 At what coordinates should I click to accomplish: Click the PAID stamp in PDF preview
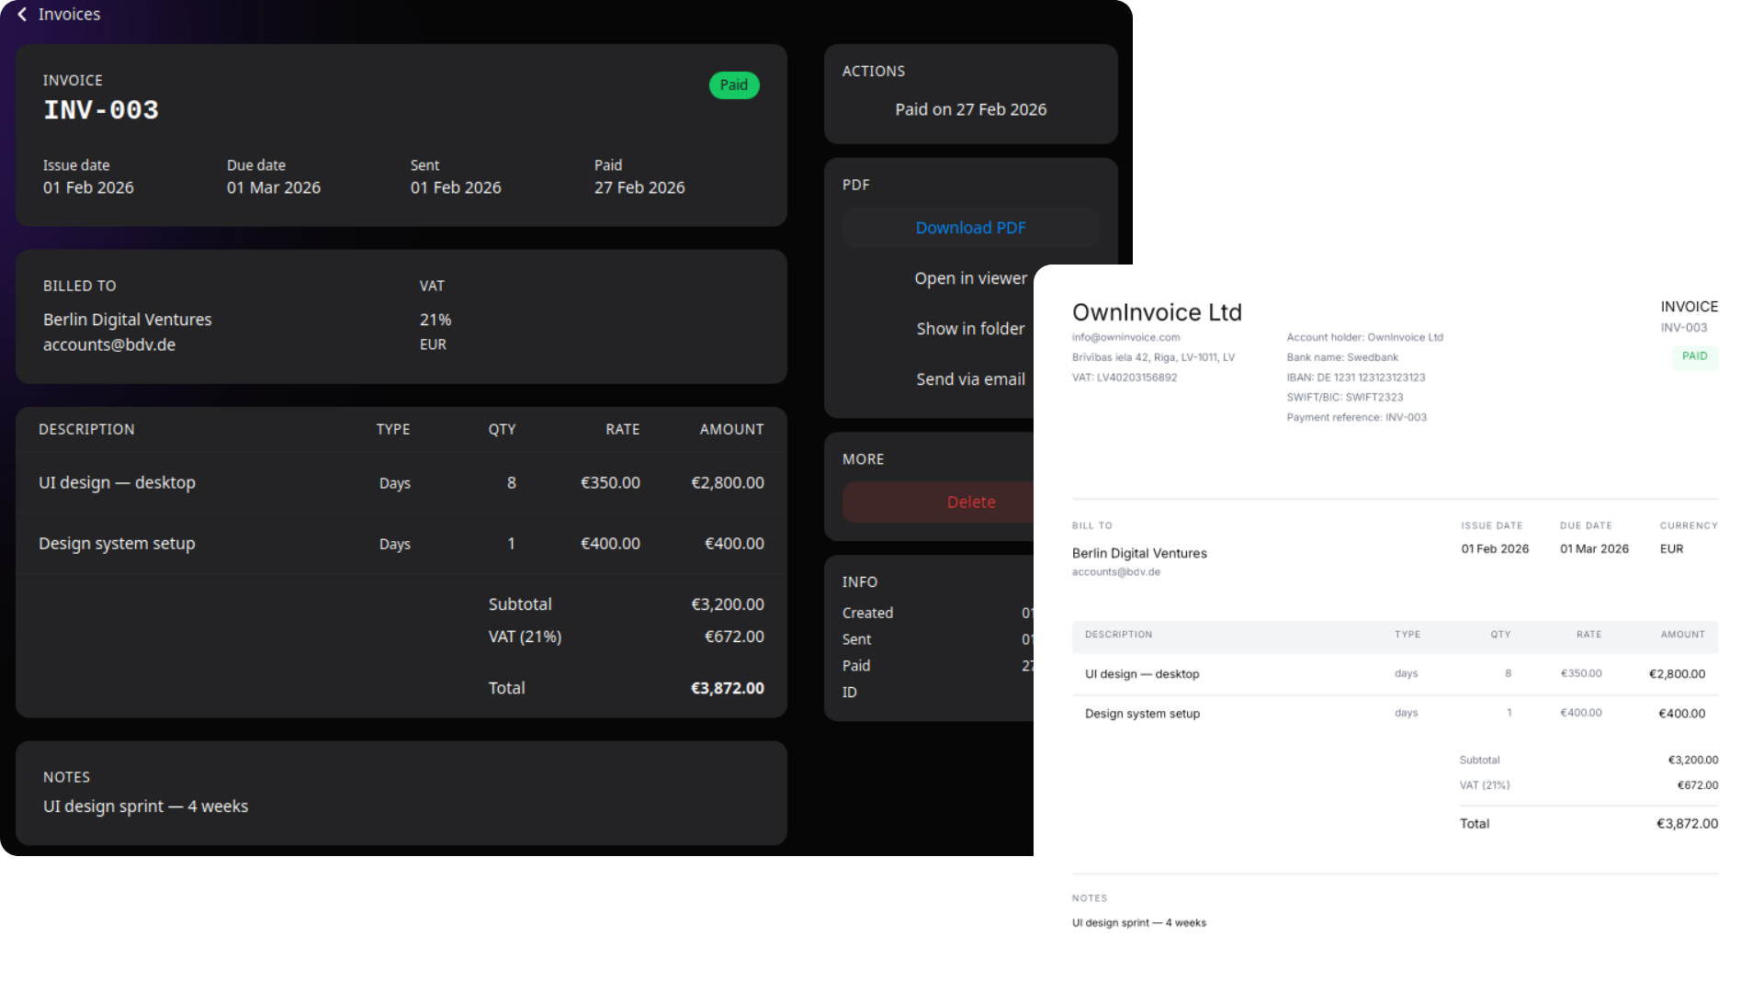(1694, 356)
